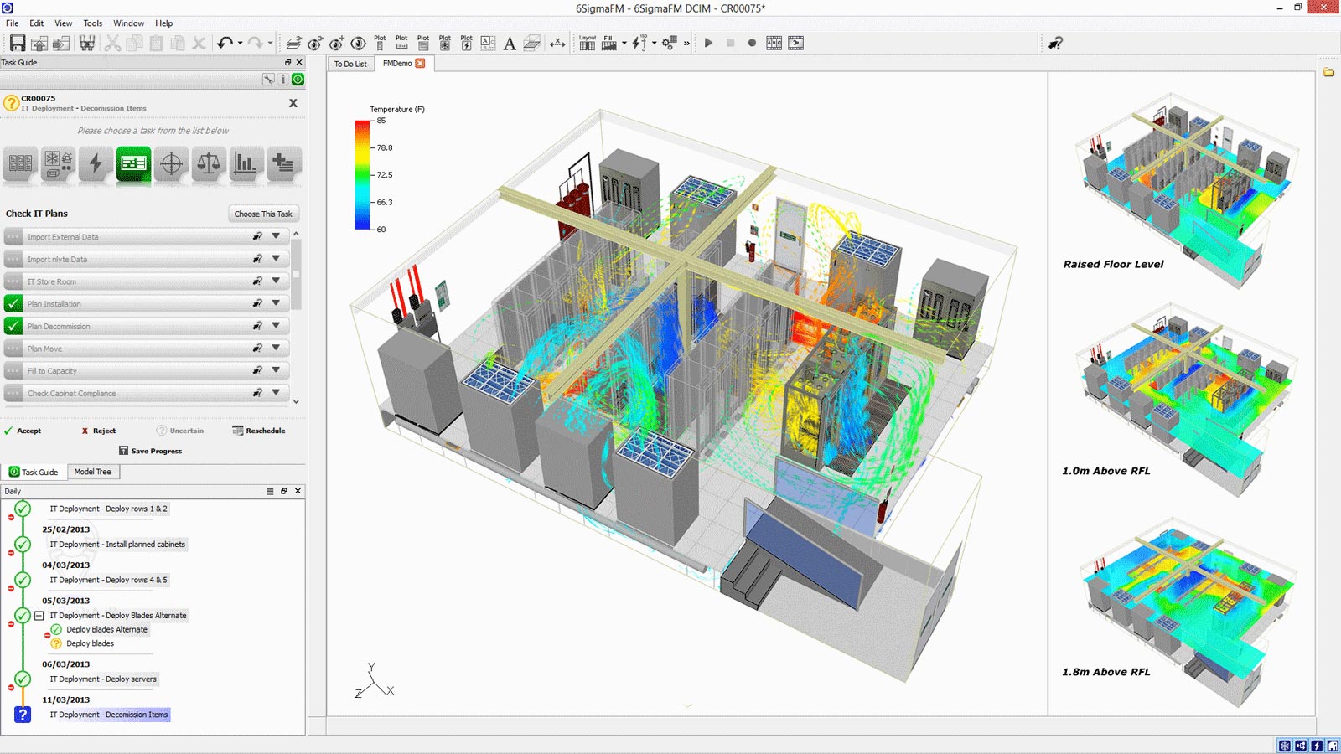Toggle status box for IT Store Room
1341x754 pixels.
(13, 281)
